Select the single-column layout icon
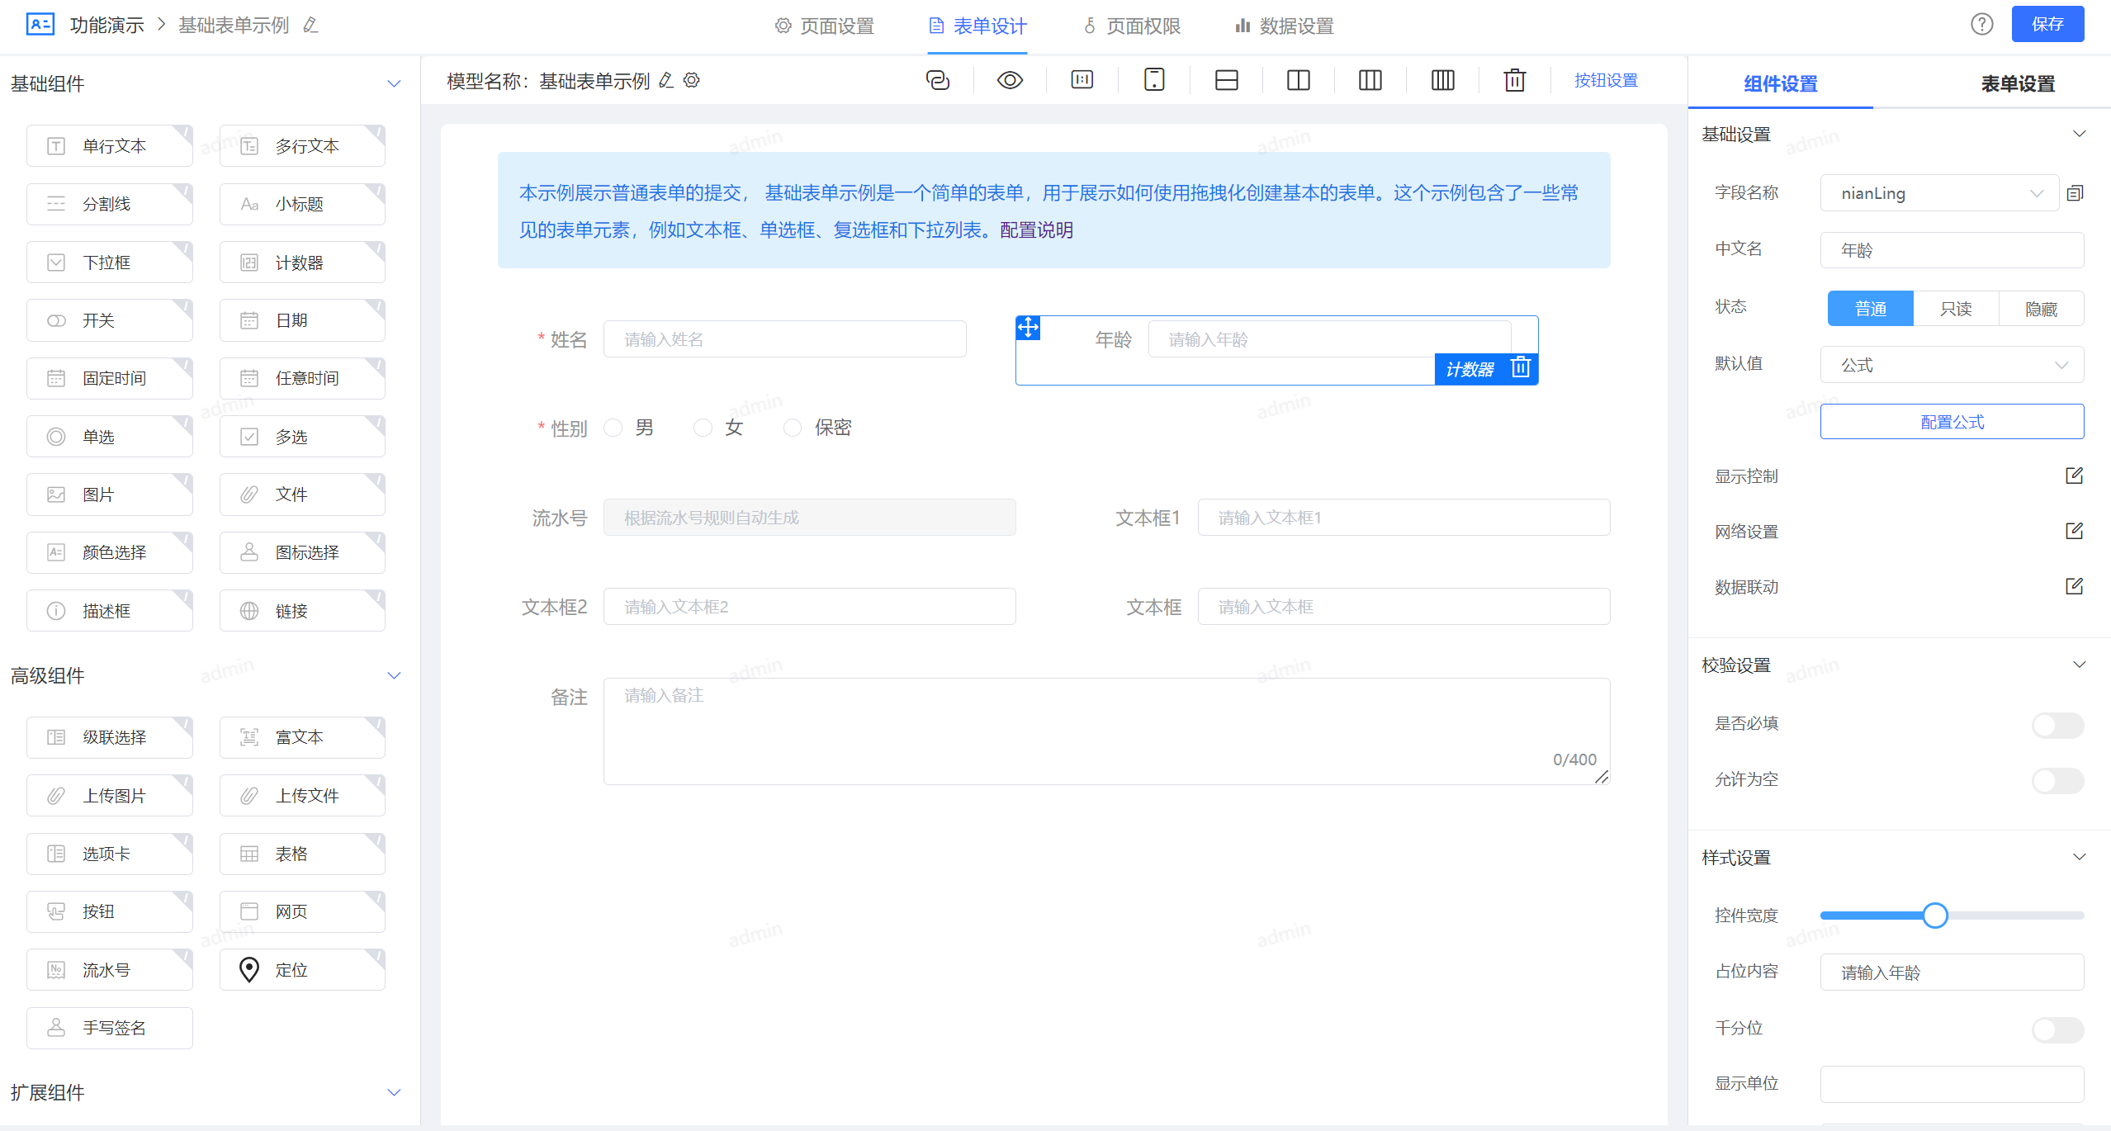This screenshot has height=1131, width=2111. point(1226,80)
